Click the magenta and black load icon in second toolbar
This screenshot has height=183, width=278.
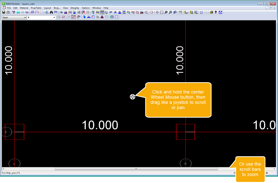[x=102, y=17]
